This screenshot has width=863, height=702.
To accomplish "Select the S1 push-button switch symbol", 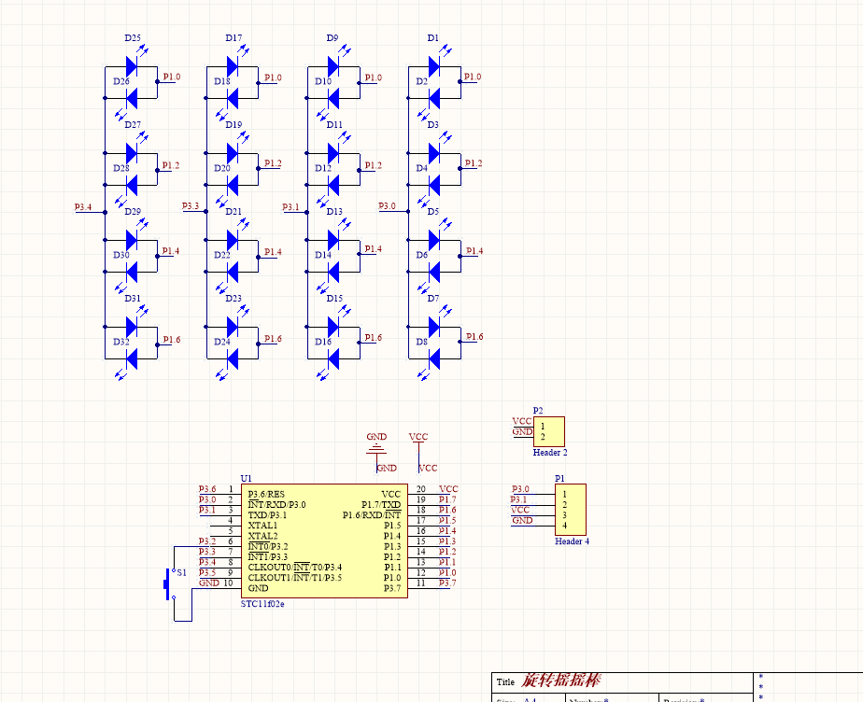I will point(171,584).
